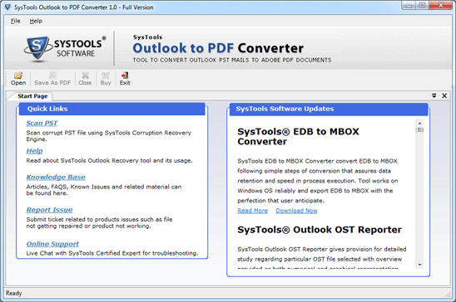Click the Download Now link

(x=296, y=211)
